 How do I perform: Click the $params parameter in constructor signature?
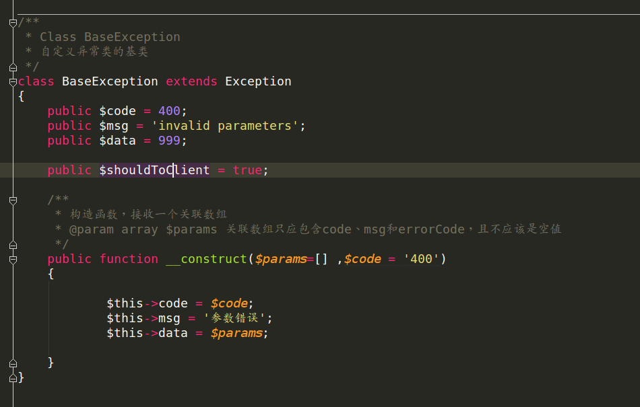pos(280,259)
